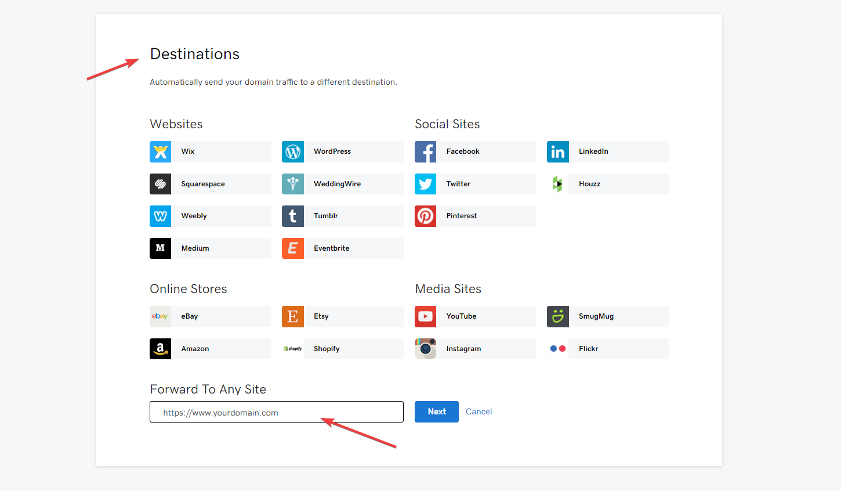
Task: Click the Forward To Any Site URL field
Action: [277, 412]
